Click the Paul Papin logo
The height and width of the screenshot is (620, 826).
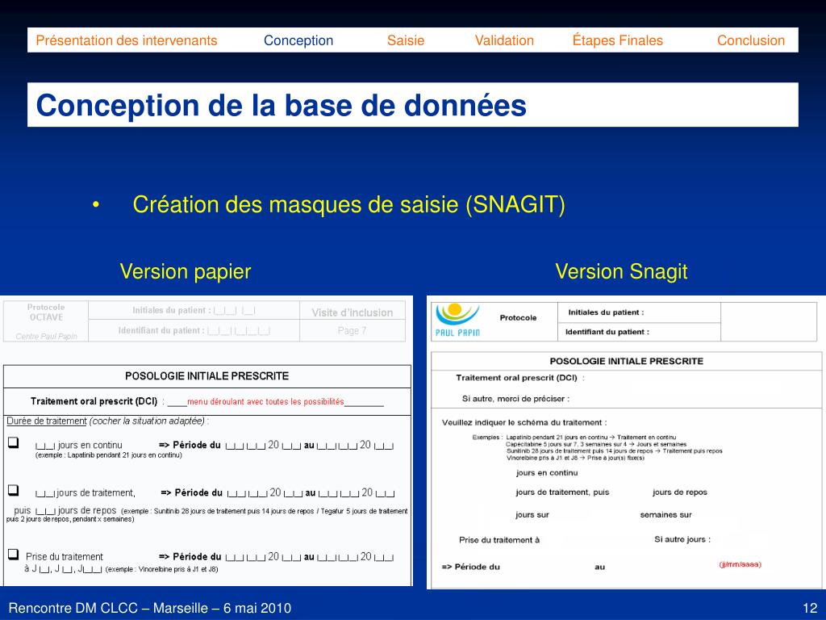pyautogui.click(x=457, y=320)
